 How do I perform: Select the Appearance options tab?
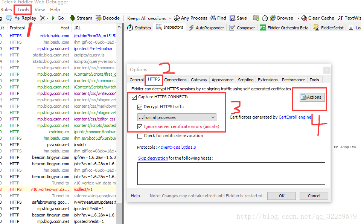(222, 80)
